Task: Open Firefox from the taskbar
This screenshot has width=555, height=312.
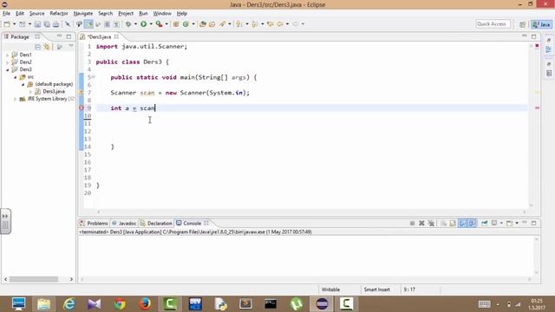Action: pyautogui.click(x=145, y=304)
